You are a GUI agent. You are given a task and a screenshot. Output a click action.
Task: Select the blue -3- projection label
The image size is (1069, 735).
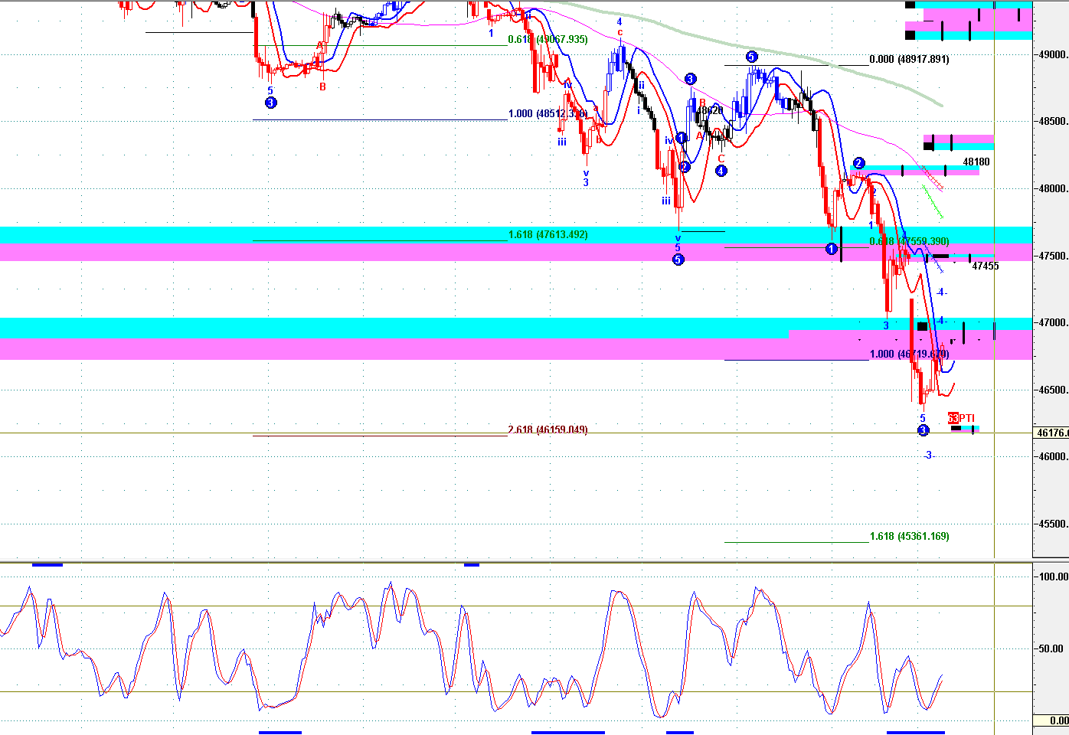(x=928, y=456)
